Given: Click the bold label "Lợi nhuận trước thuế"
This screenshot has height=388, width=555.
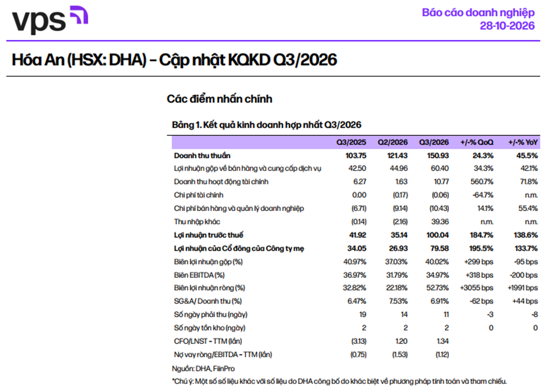Looking at the screenshot, I should click(x=208, y=235).
